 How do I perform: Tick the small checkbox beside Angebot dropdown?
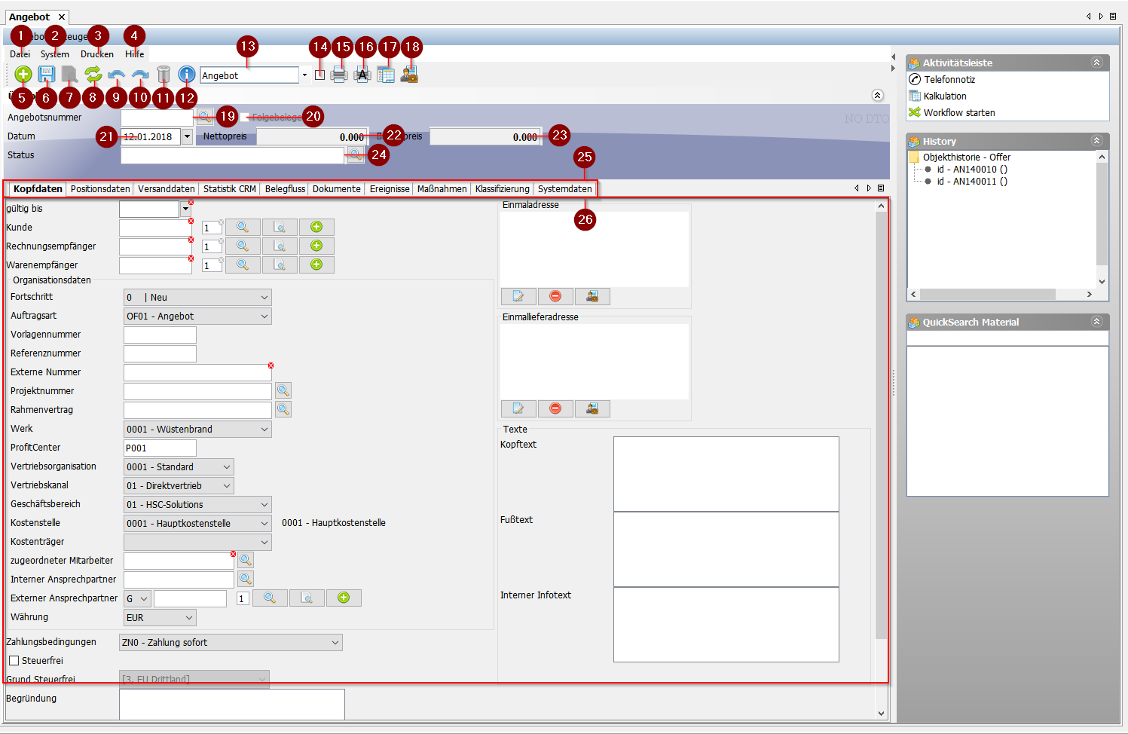click(320, 75)
